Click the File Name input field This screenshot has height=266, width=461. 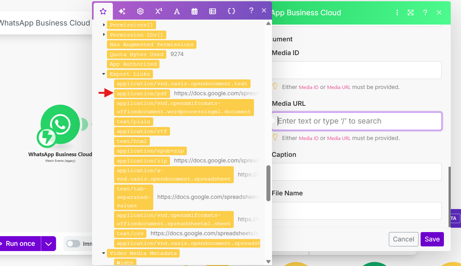click(357, 211)
